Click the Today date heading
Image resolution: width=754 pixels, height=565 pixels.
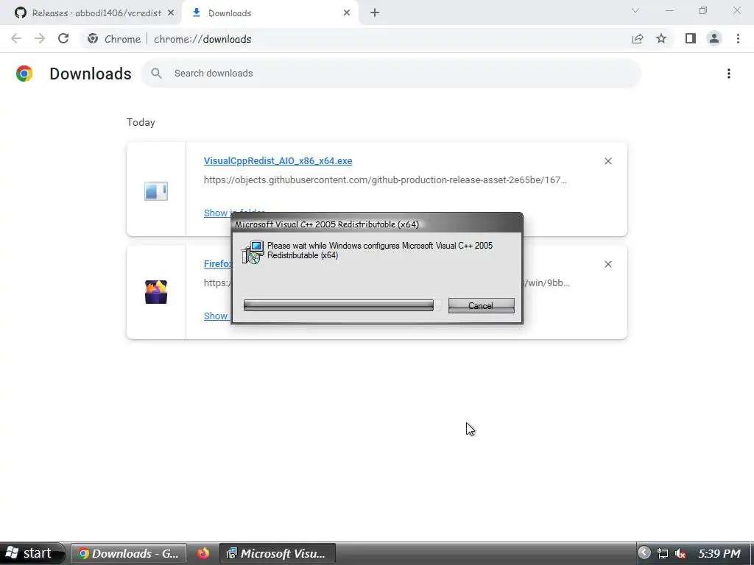click(x=141, y=123)
